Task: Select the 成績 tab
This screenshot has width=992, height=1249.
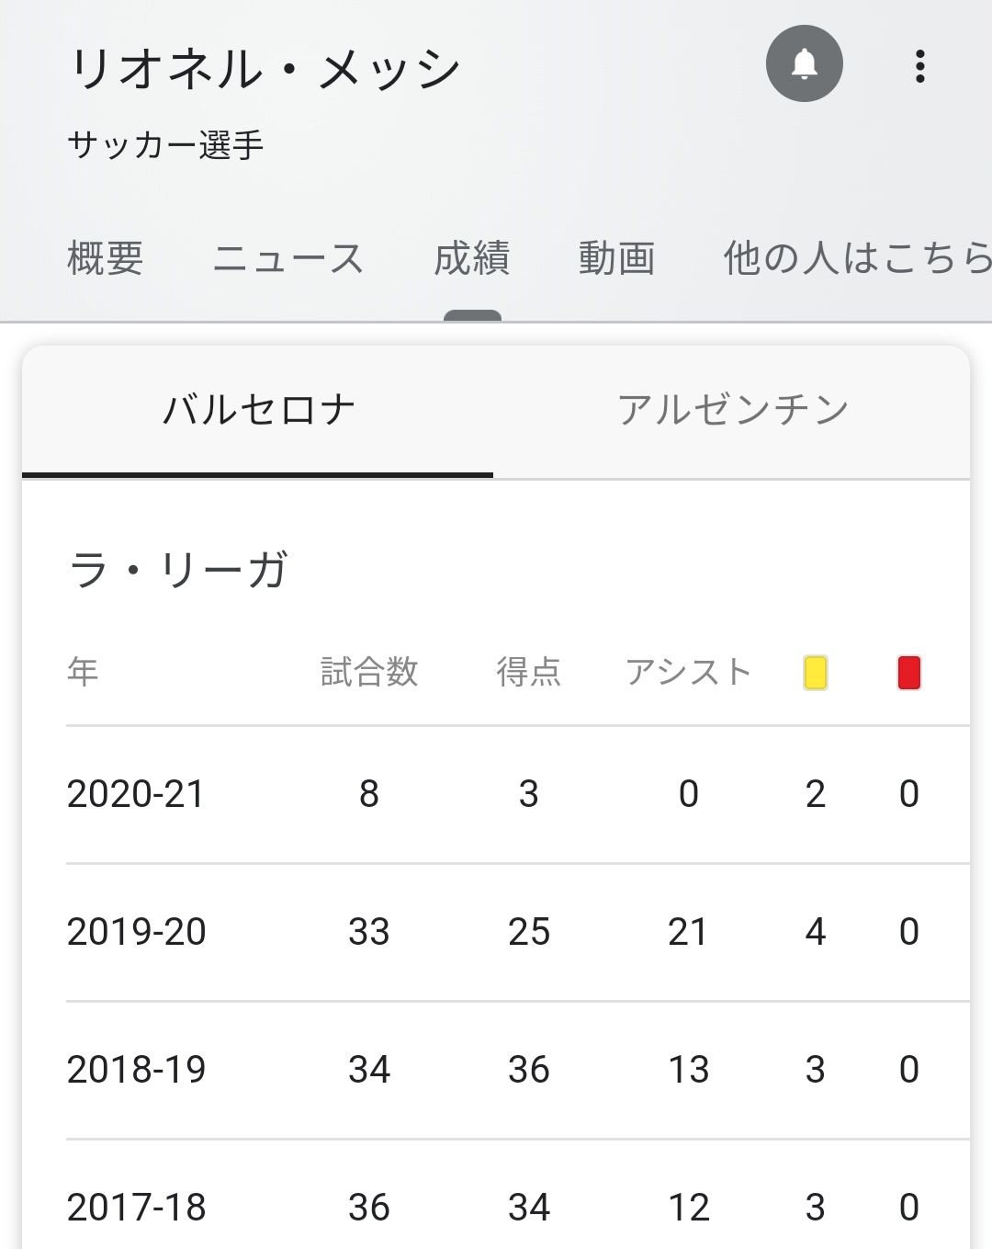Action: 472,258
